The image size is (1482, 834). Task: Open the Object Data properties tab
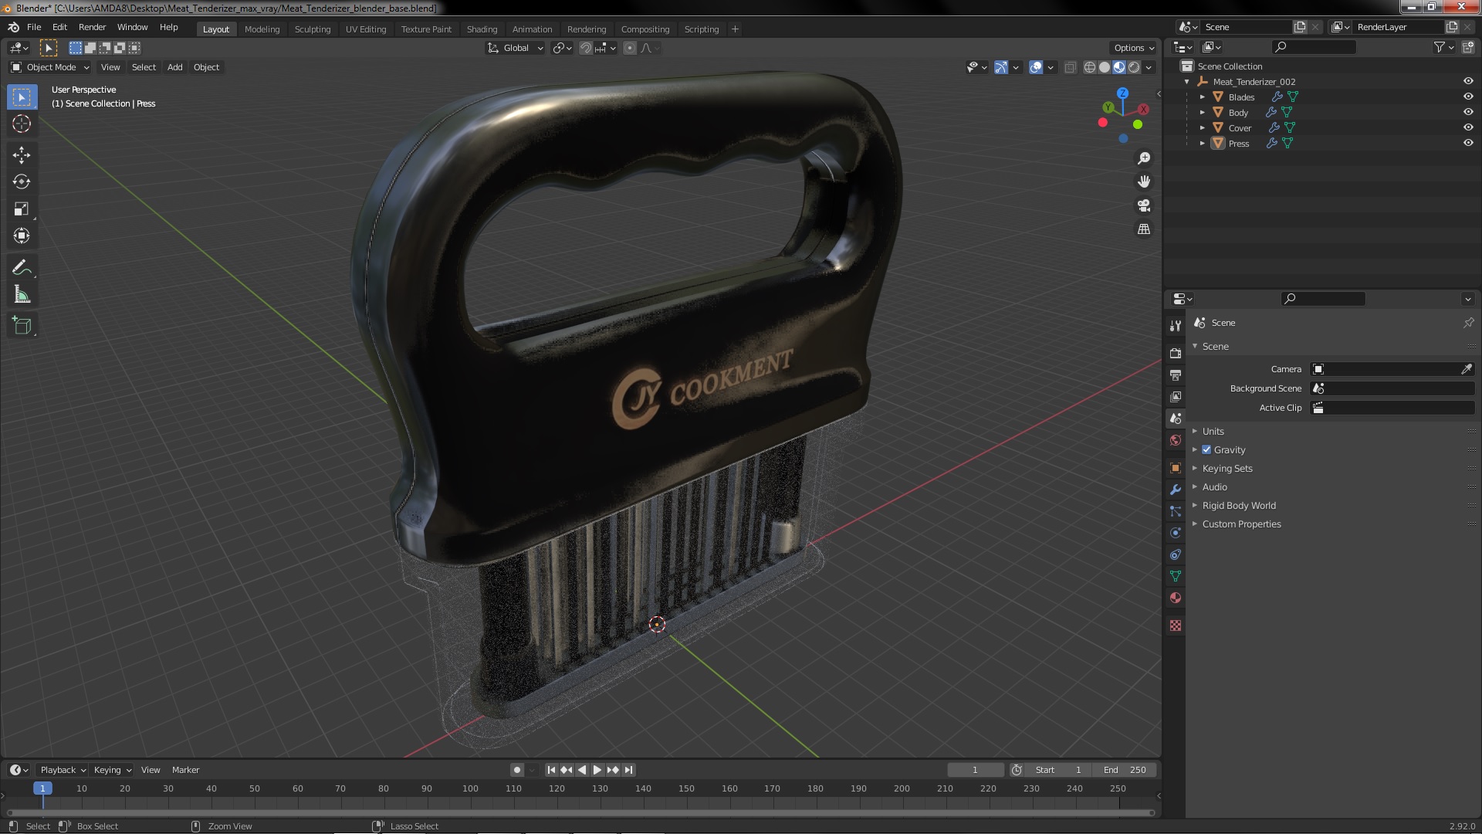[x=1176, y=576]
